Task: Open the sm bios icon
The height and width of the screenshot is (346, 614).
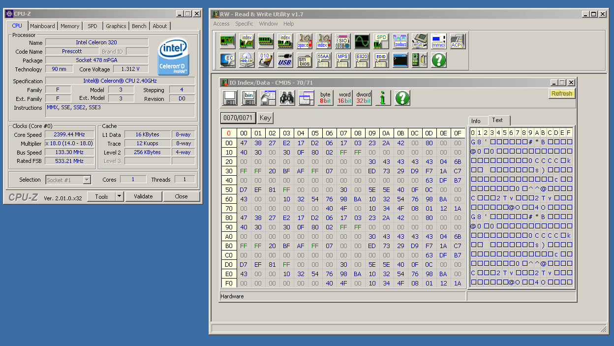Action: (304, 60)
